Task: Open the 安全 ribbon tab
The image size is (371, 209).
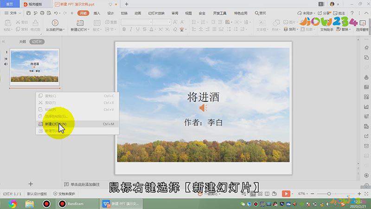Action: (x=202, y=13)
